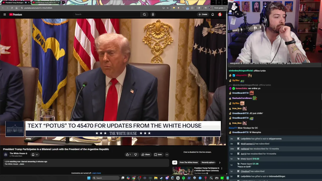
Task: Click the Windows taskbar Search box
Action: coord(106,178)
